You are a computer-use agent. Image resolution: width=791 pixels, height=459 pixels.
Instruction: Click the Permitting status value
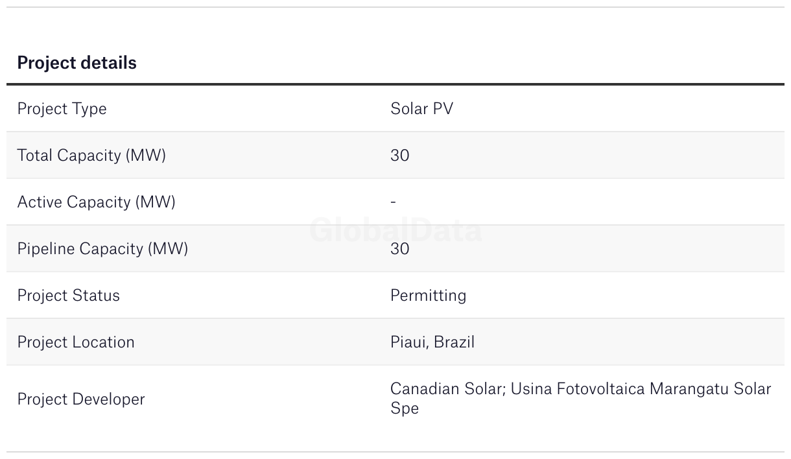coord(428,296)
